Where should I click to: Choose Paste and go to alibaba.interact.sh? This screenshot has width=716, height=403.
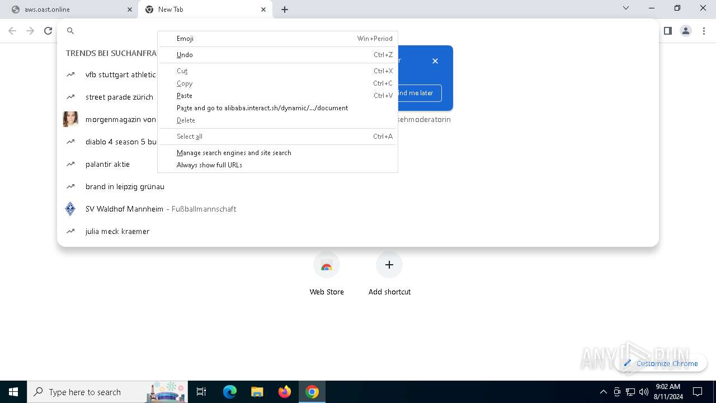[x=278, y=108]
